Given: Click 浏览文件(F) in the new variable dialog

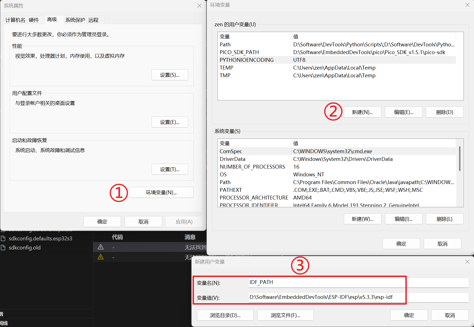Looking at the screenshot, I should point(285,315).
